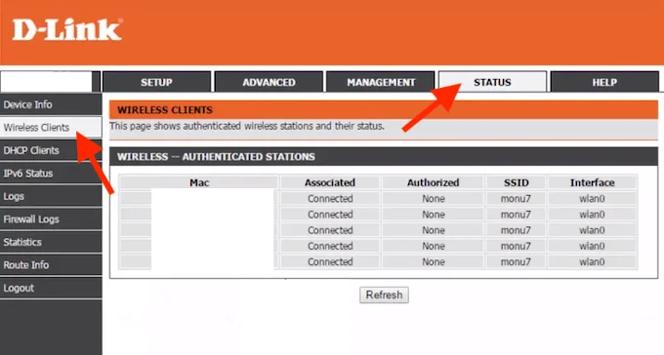The height and width of the screenshot is (355, 664).
Task: Click the D-Link logo
Action: point(67,29)
